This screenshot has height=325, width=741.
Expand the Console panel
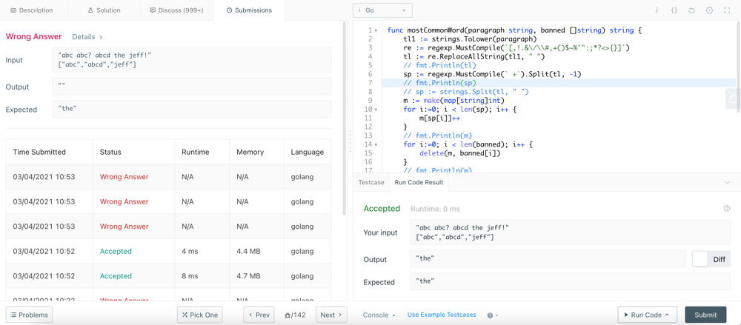tap(379, 315)
